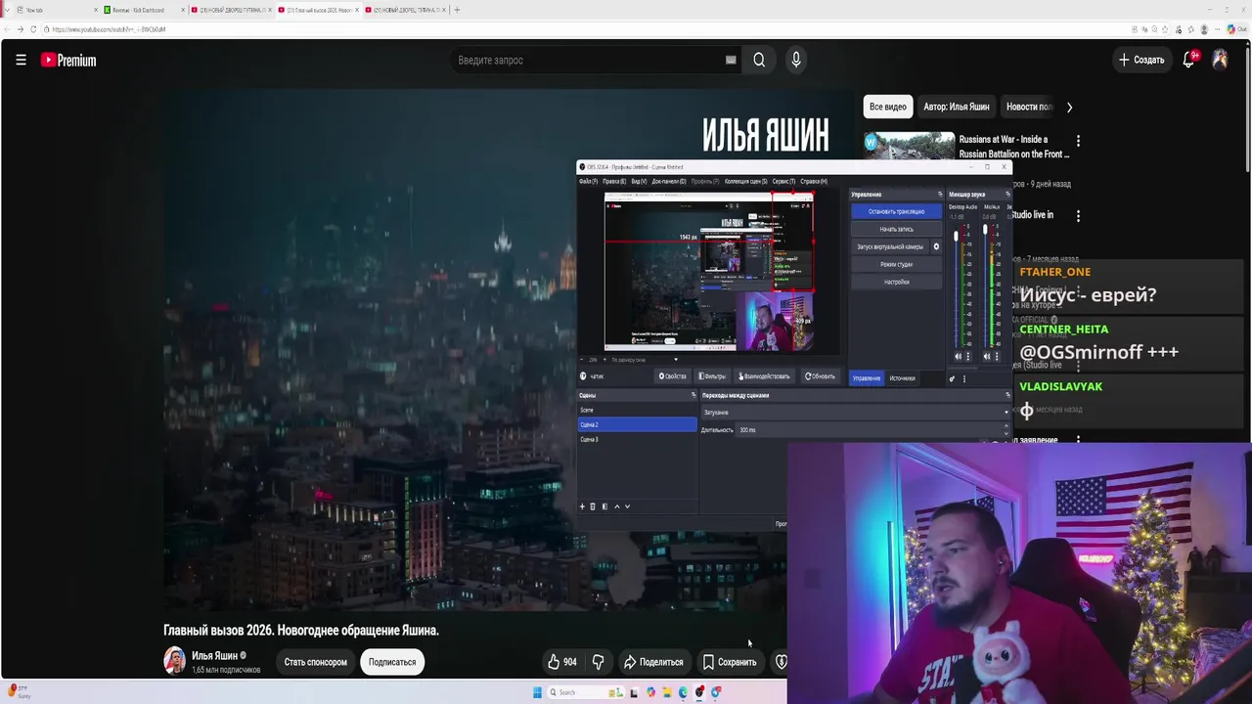1252x704 pixels.
Task: Reload the browser page
Action: pos(33,29)
